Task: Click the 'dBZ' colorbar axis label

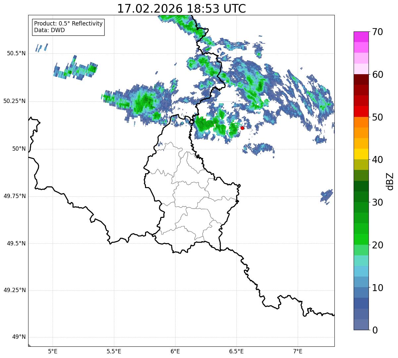Action: [x=390, y=181]
